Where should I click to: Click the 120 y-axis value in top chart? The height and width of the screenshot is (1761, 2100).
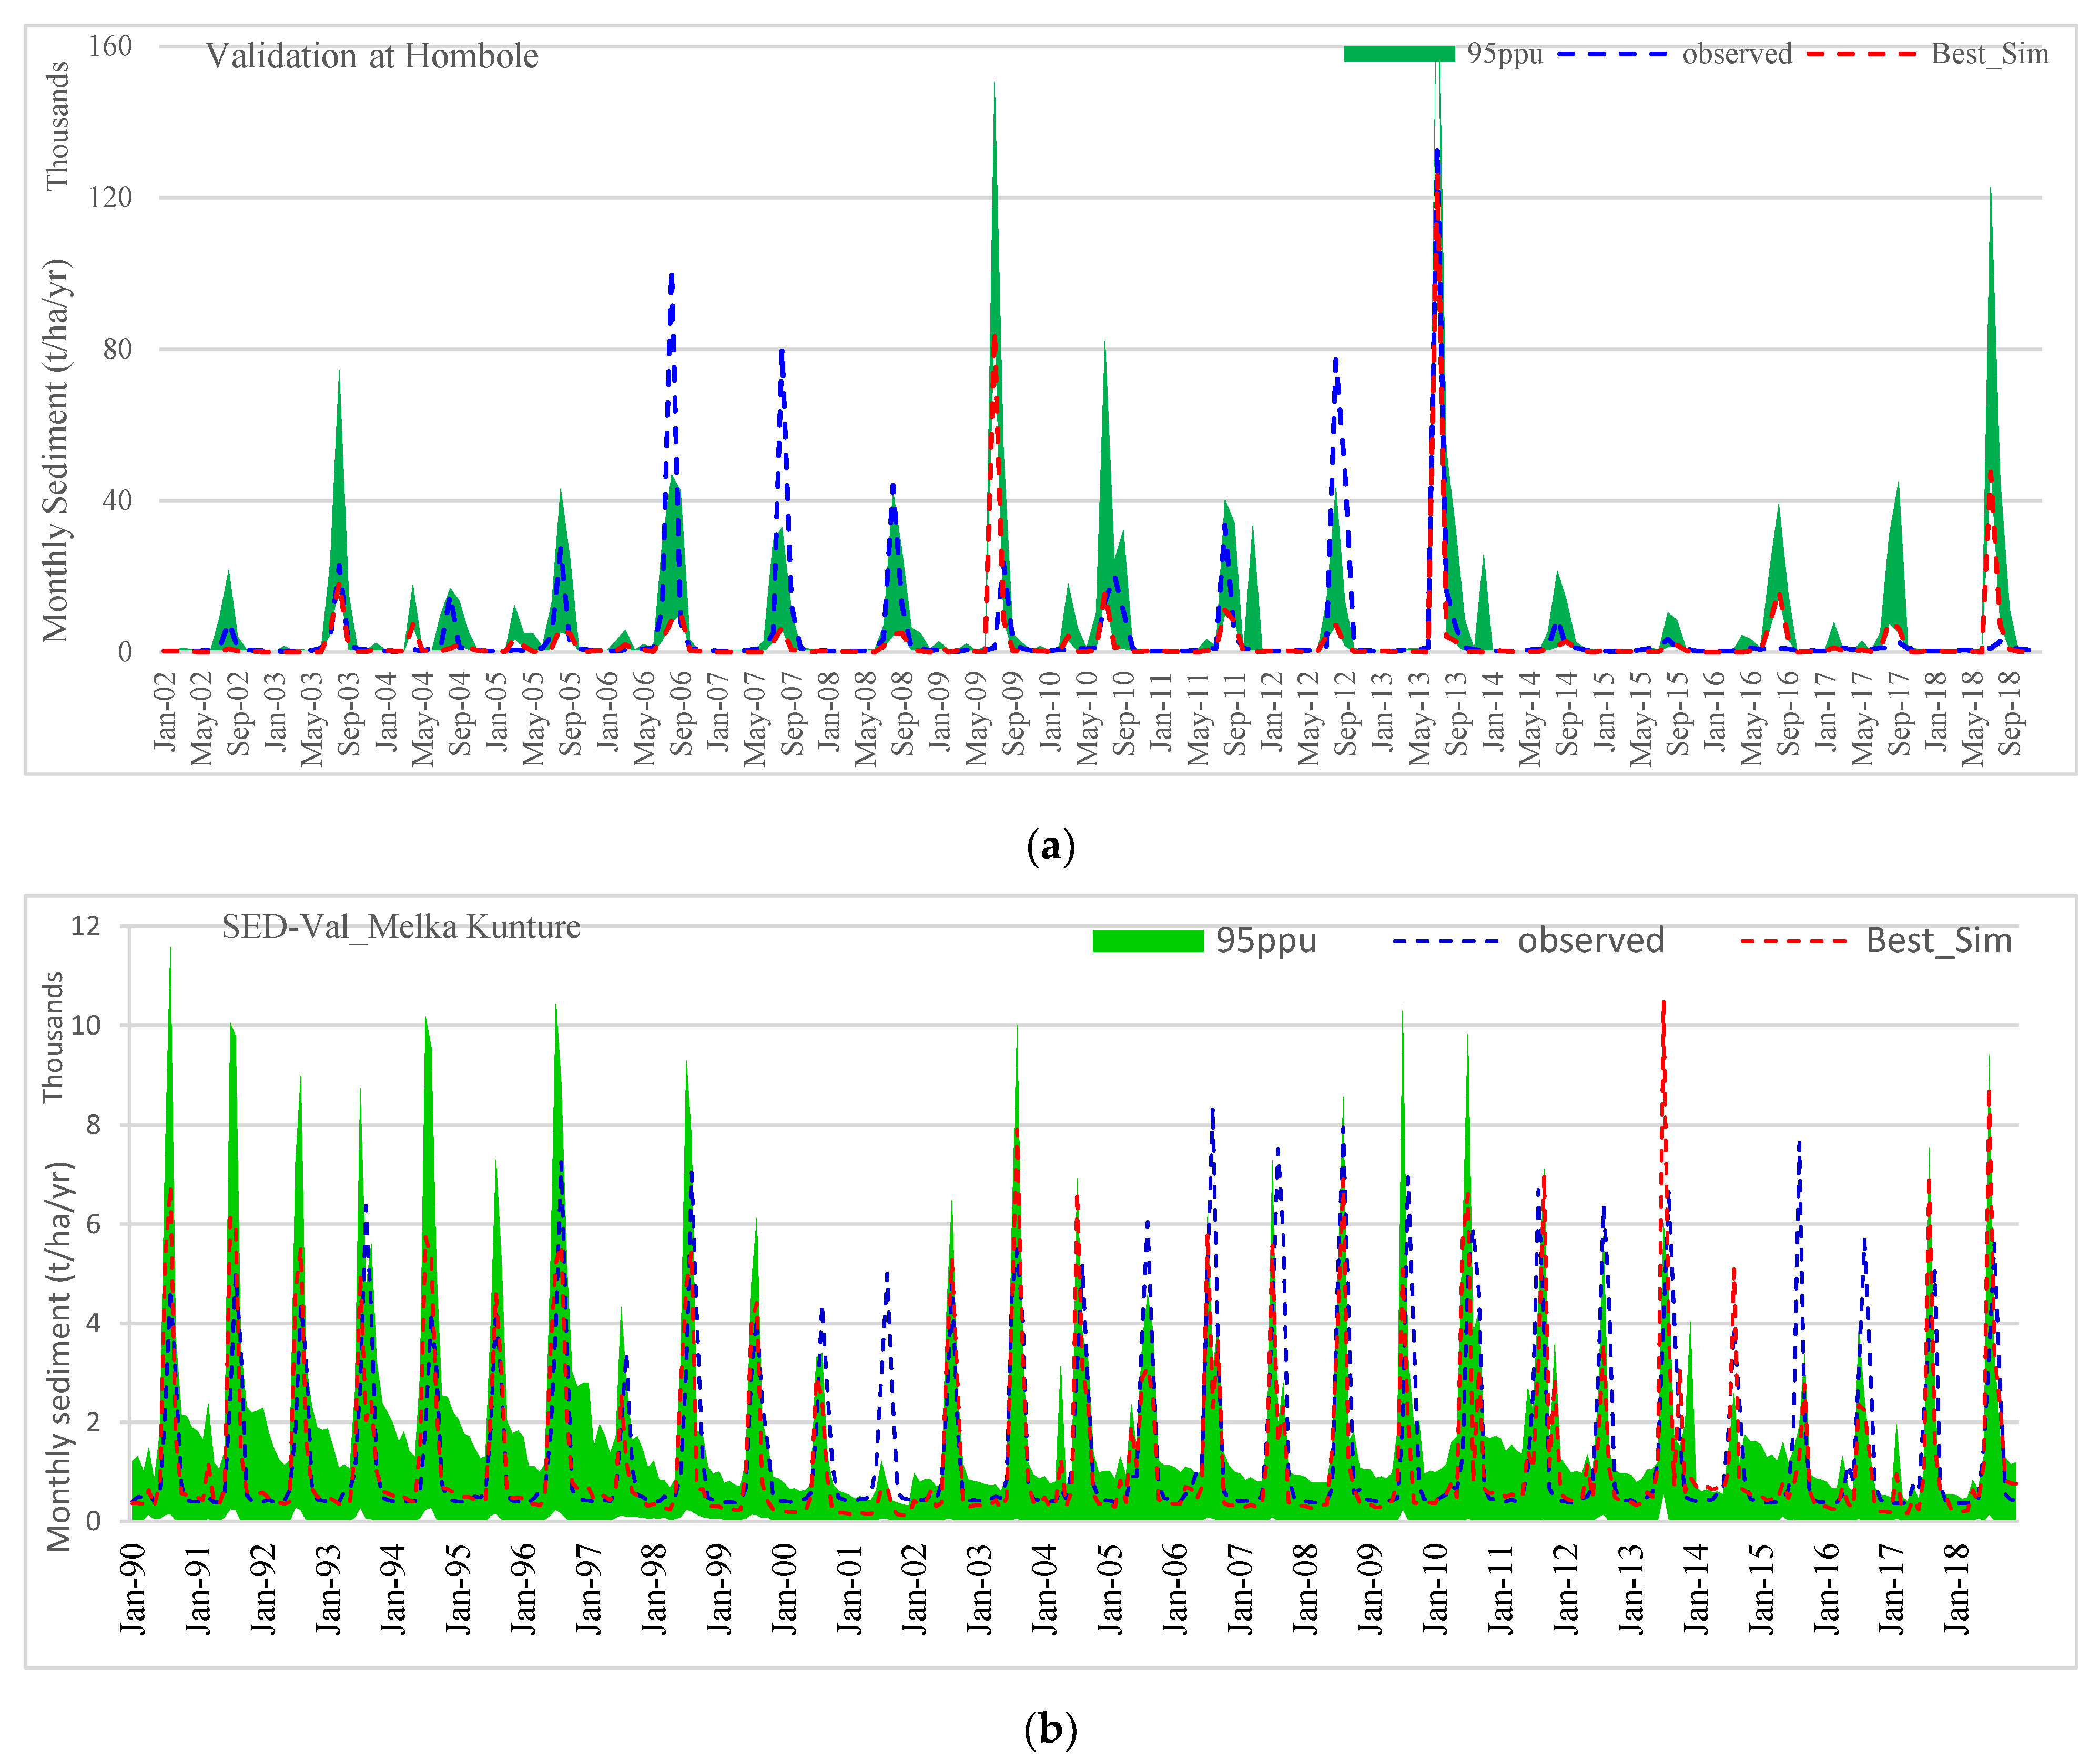coord(110,197)
